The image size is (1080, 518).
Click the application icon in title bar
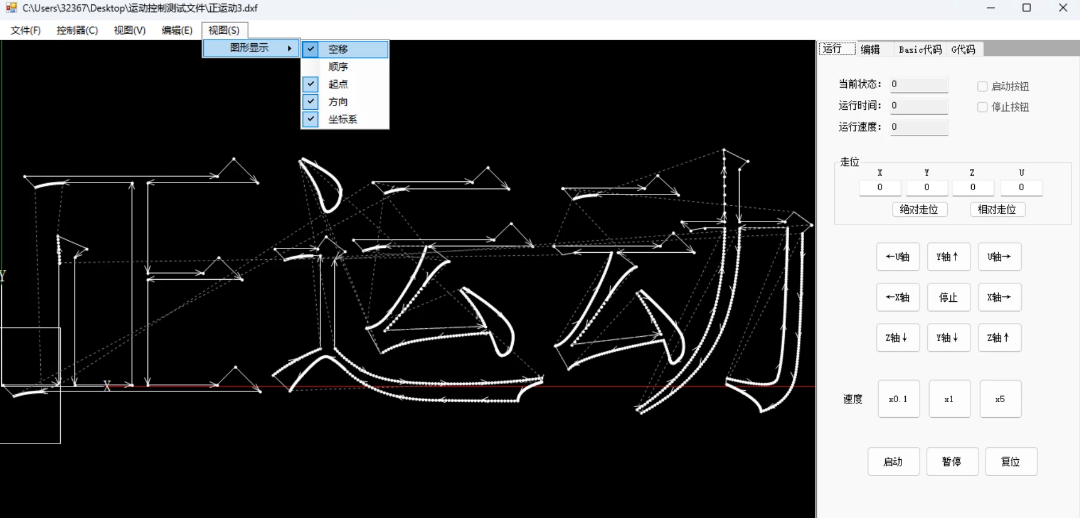pos(11,8)
